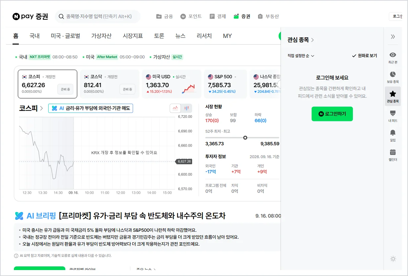Click the N pay 증권 logo

30,16
